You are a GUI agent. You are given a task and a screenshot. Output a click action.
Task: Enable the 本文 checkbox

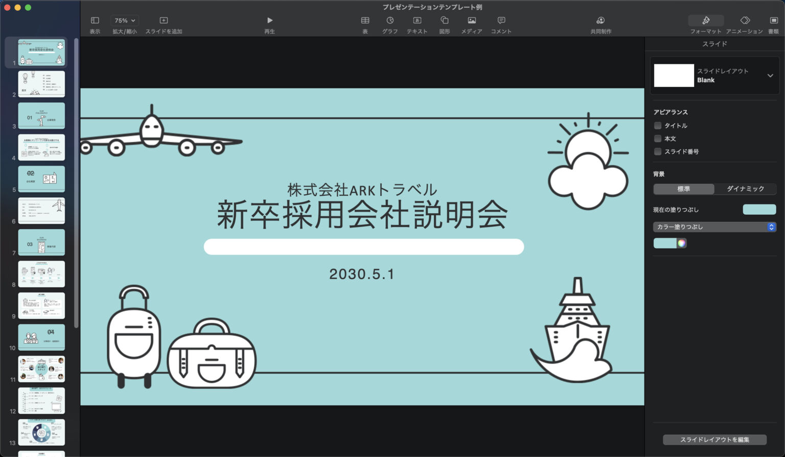tap(658, 139)
